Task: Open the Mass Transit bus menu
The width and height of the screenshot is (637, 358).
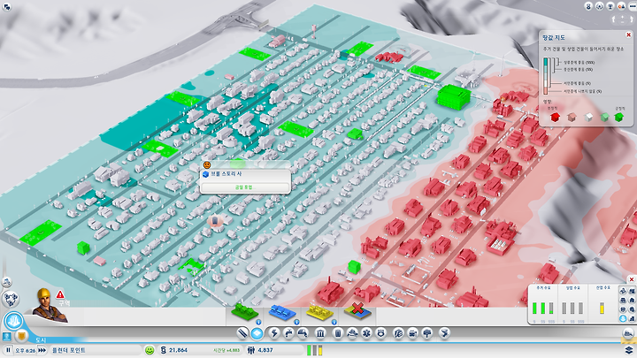Action: click(413, 333)
